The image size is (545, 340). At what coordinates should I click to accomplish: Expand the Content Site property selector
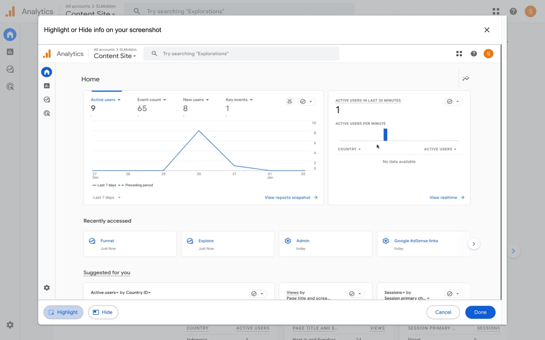(x=115, y=56)
